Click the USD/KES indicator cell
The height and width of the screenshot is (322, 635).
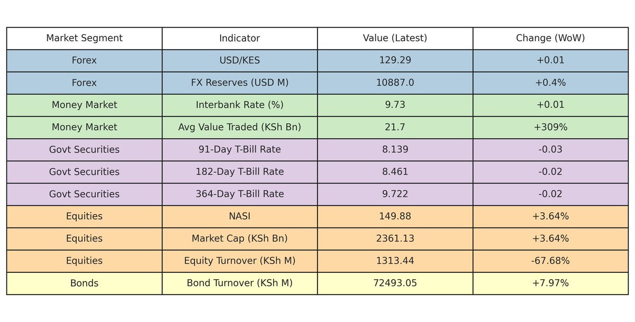pos(240,60)
